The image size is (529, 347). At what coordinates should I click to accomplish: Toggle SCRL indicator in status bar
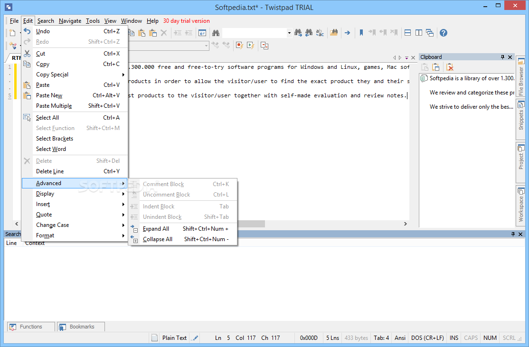[509, 338]
